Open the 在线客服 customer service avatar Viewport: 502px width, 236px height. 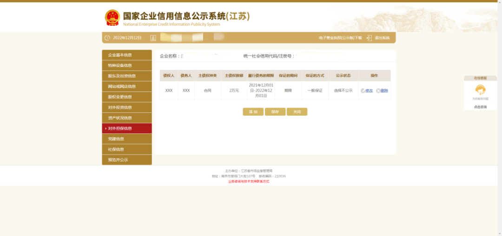pos(480,90)
